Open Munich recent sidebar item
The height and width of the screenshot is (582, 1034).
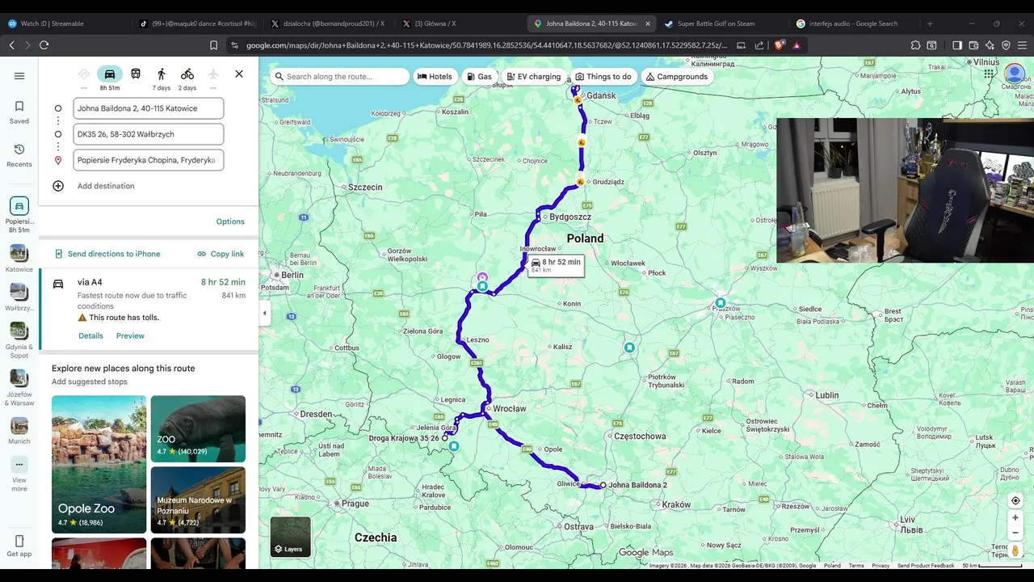[19, 431]
